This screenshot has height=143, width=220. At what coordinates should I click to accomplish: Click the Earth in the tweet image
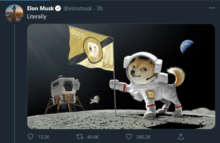[187, 46]
